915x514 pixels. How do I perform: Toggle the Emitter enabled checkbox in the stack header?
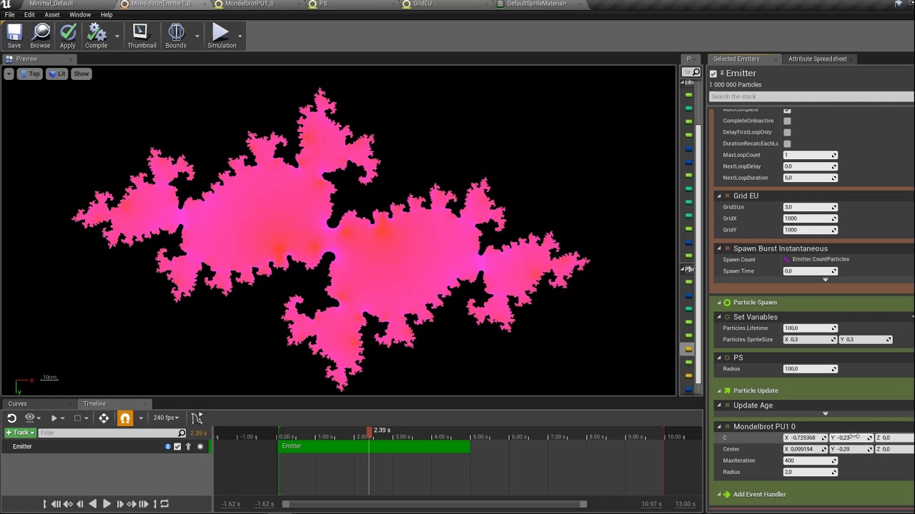pyautogui.click(x=713, y=74)
